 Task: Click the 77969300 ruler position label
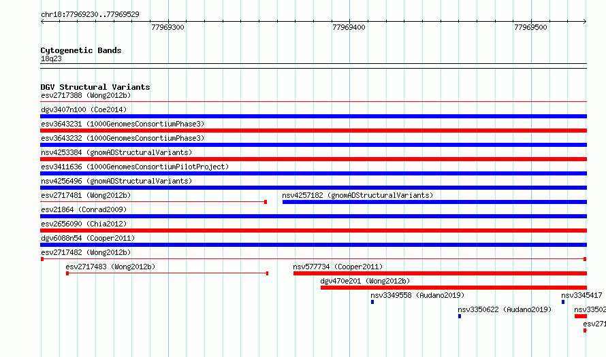(x=168, y=27)
